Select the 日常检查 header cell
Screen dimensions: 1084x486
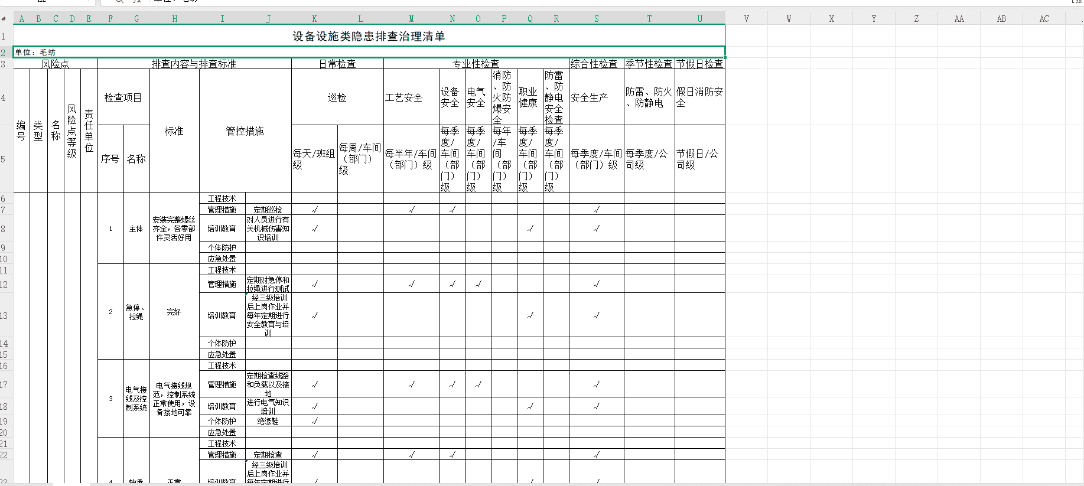coord(337,64)
